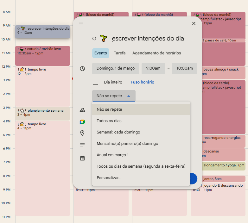
Task: Close the event creation dialog
Action: (194, 23)
